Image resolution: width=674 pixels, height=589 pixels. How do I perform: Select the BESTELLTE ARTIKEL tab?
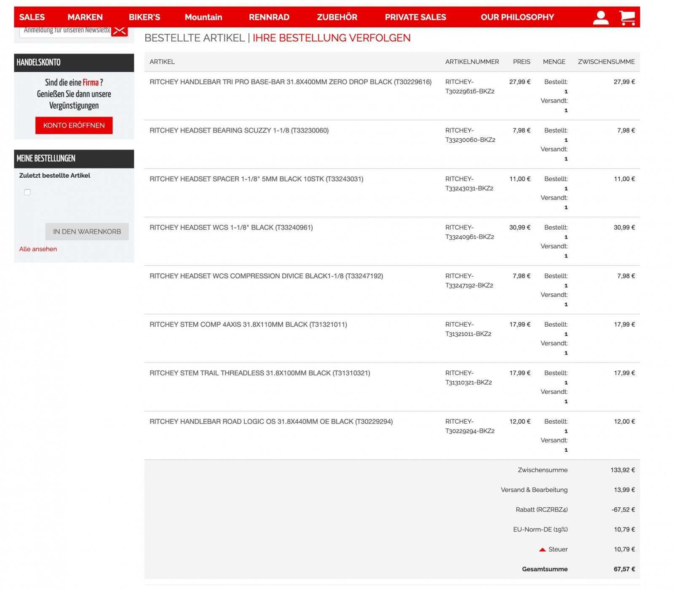pos(194,38)
